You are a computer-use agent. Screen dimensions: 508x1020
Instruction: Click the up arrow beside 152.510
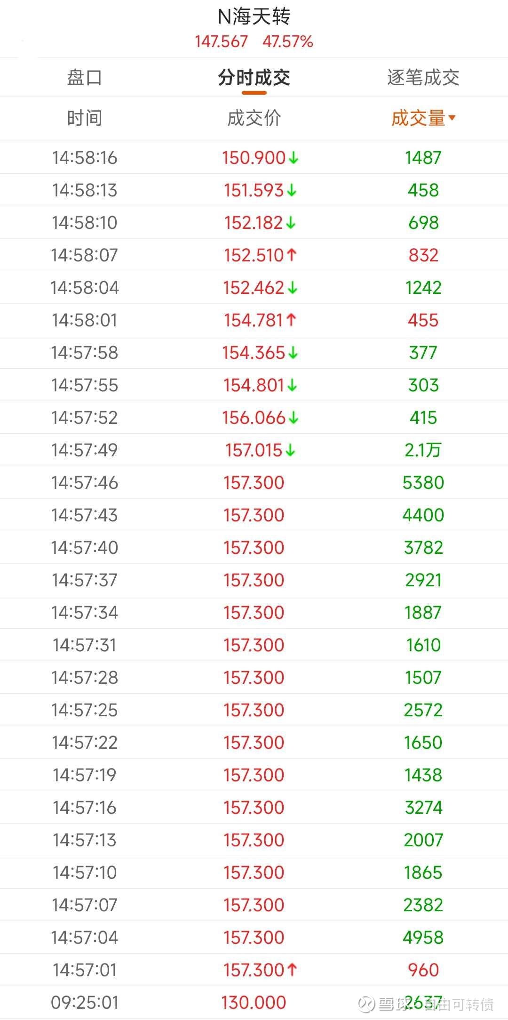292,255
